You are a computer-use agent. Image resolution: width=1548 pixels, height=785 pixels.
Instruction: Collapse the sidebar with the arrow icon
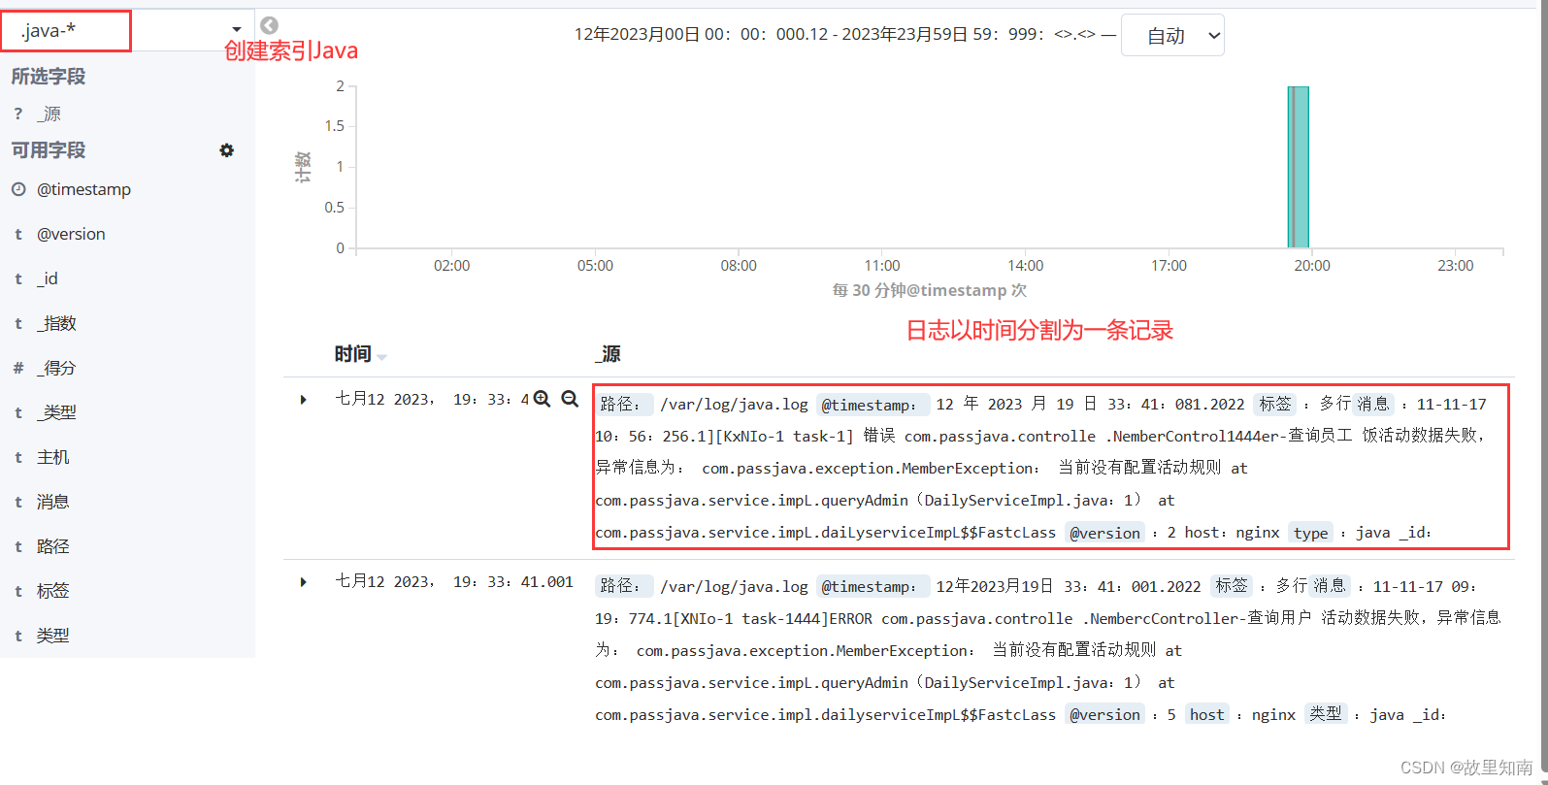[270, 25]
